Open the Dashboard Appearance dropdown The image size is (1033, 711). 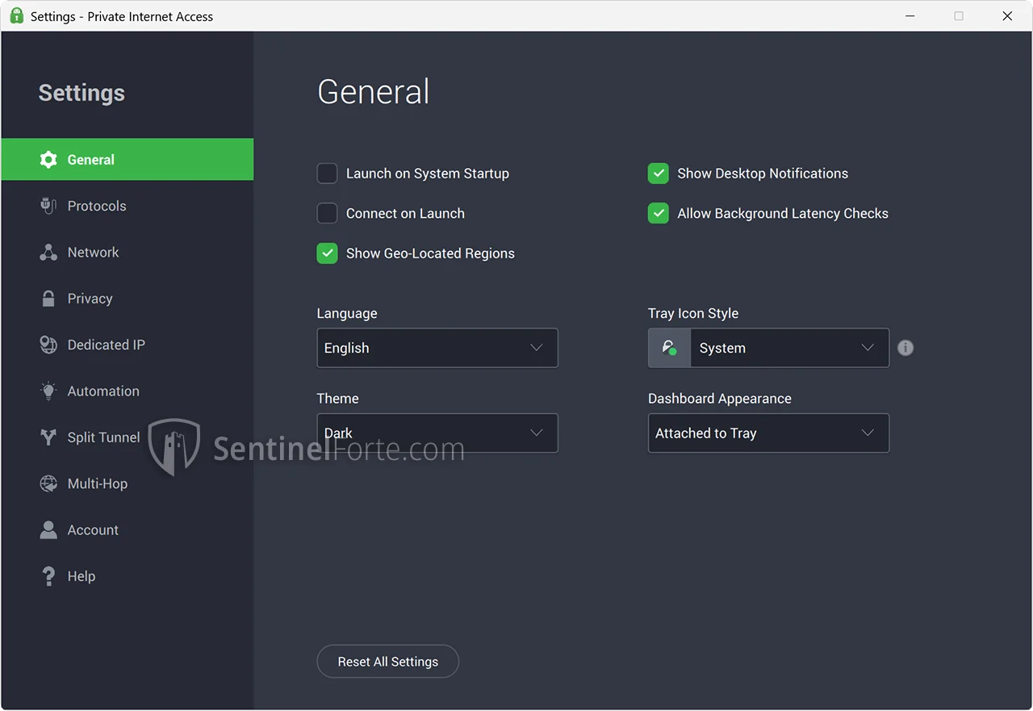[x=768, y=433]
